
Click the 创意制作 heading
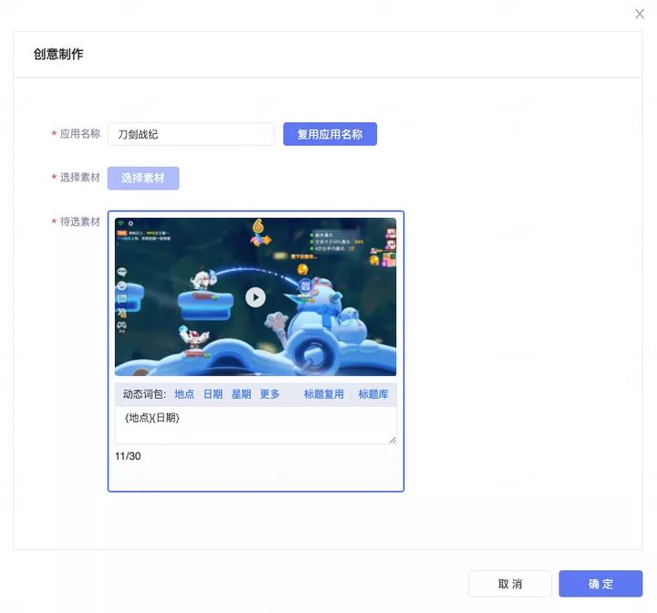coord(58,54)
